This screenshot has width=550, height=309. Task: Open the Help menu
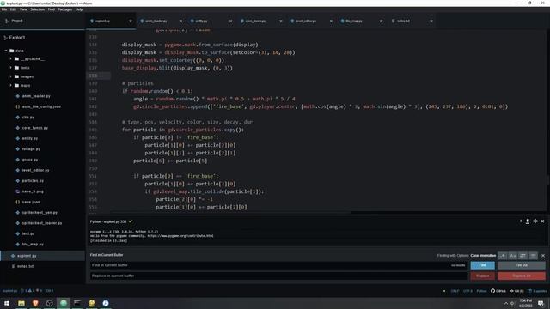pyautogui.click(x=79, y=9)
